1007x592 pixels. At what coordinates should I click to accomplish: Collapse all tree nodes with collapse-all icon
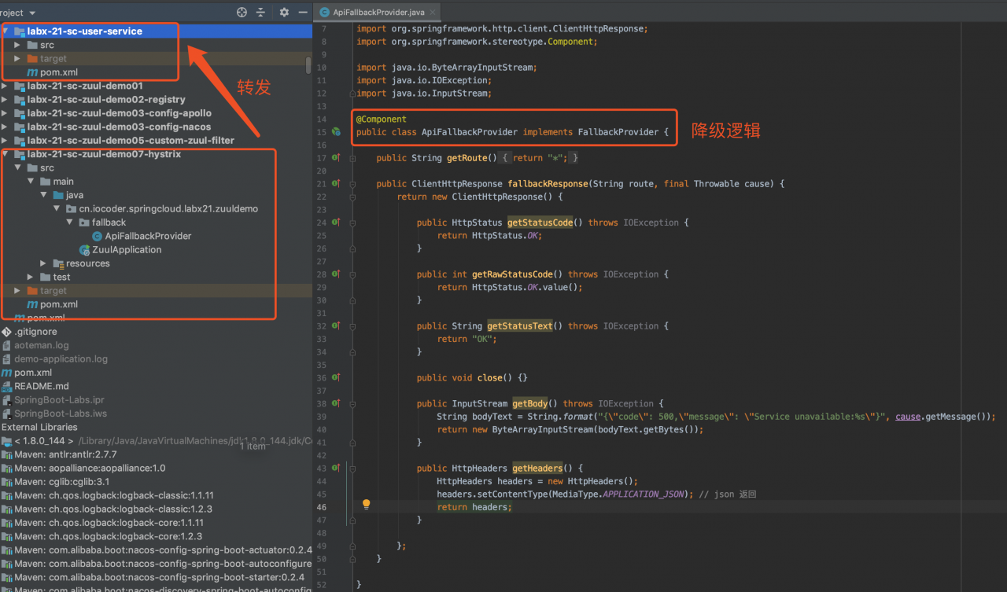[262, 12]
